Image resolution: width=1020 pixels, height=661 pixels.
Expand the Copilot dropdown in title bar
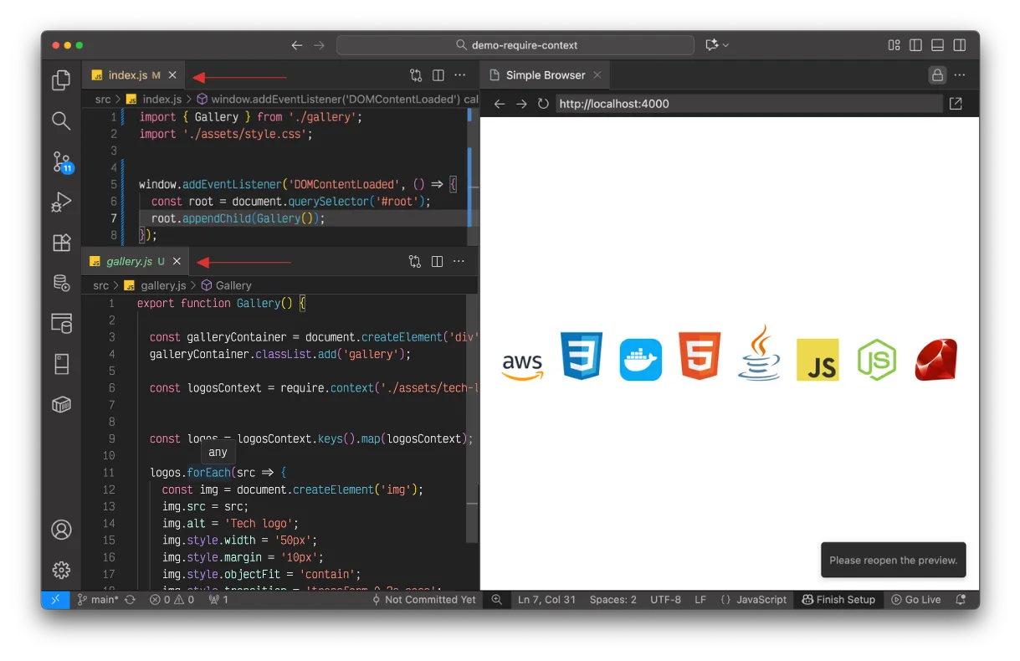pyautogui.click(x=725, y=45)
